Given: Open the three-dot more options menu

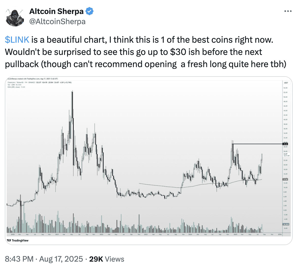Looking at the screenshot, I should coord(288,11).
